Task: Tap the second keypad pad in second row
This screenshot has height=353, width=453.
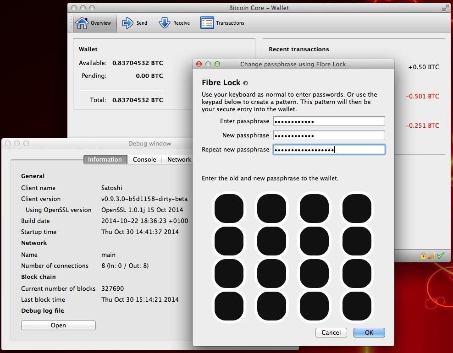Action: (271, 241)
